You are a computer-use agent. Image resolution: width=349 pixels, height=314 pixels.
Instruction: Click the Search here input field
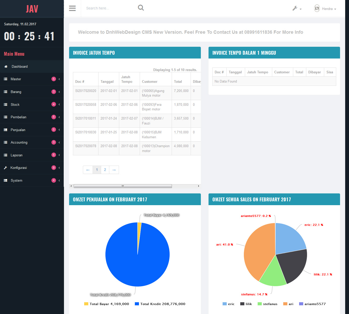pos(110,8)
